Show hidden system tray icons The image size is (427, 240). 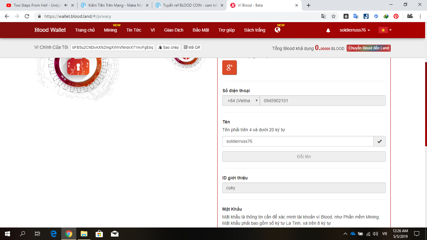[345, 234]
